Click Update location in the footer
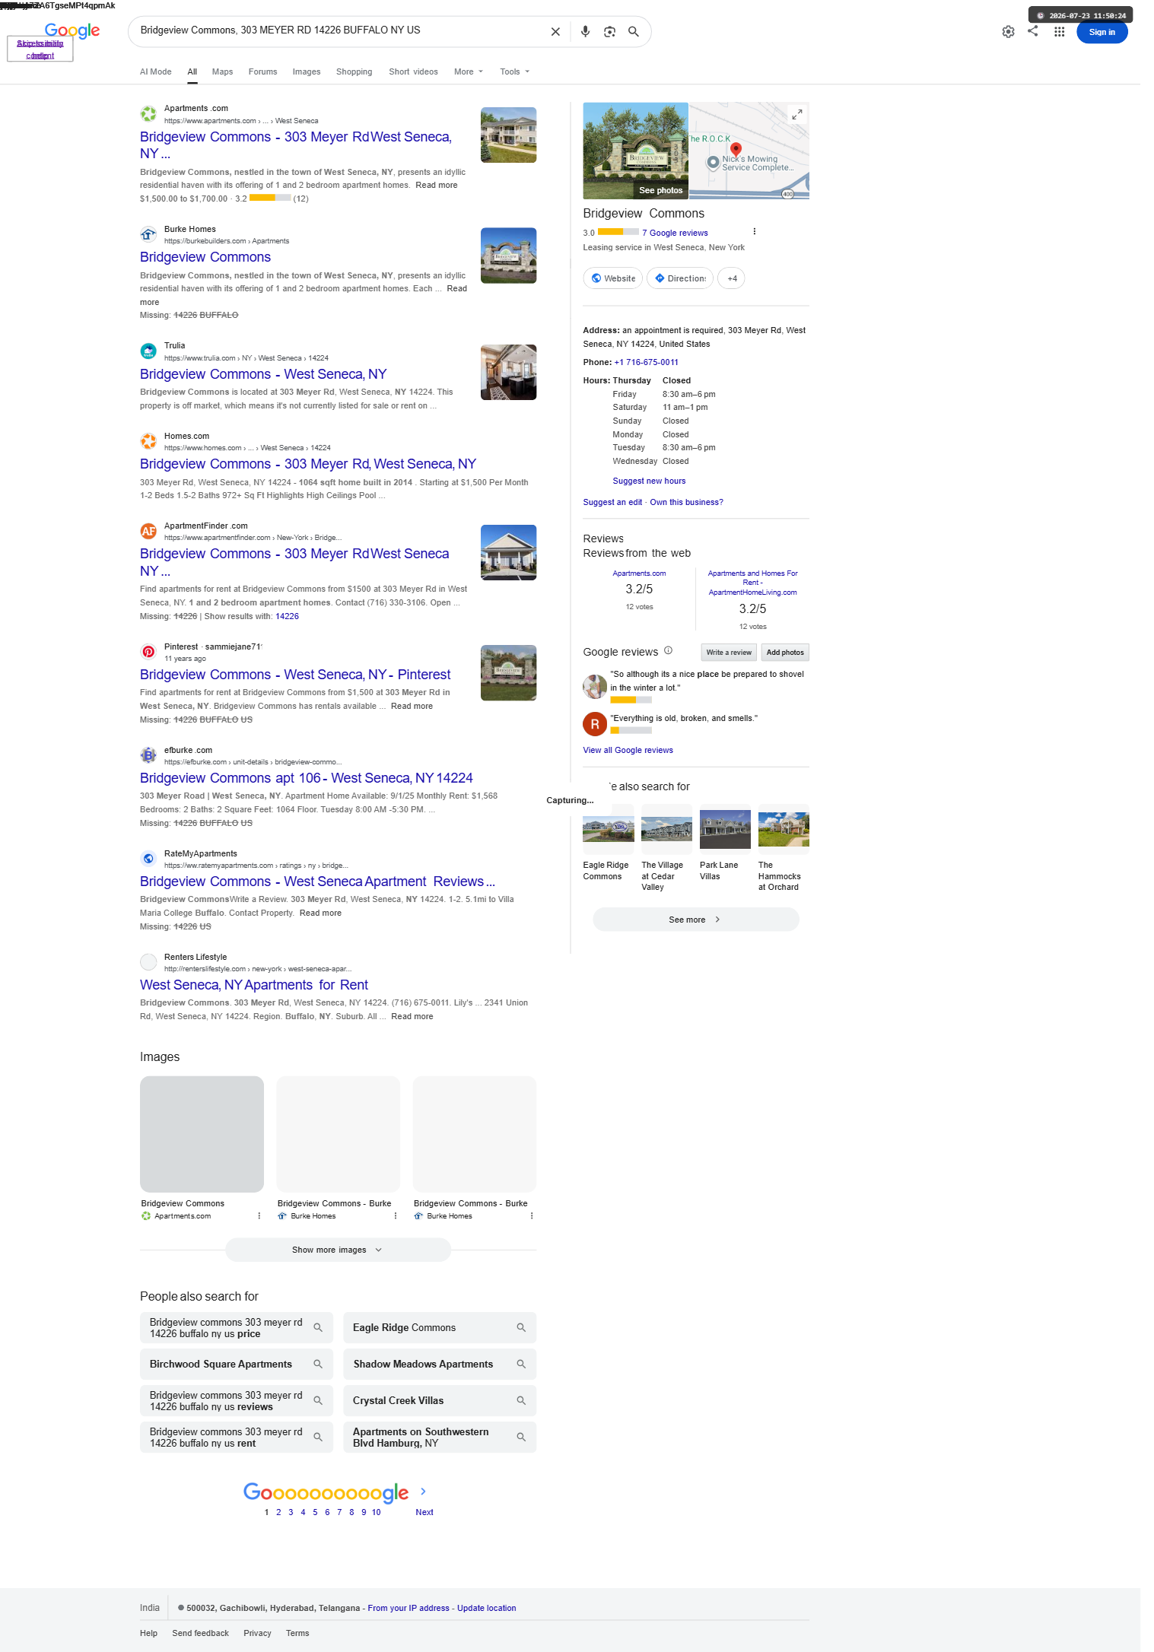 coord(486,1608)
